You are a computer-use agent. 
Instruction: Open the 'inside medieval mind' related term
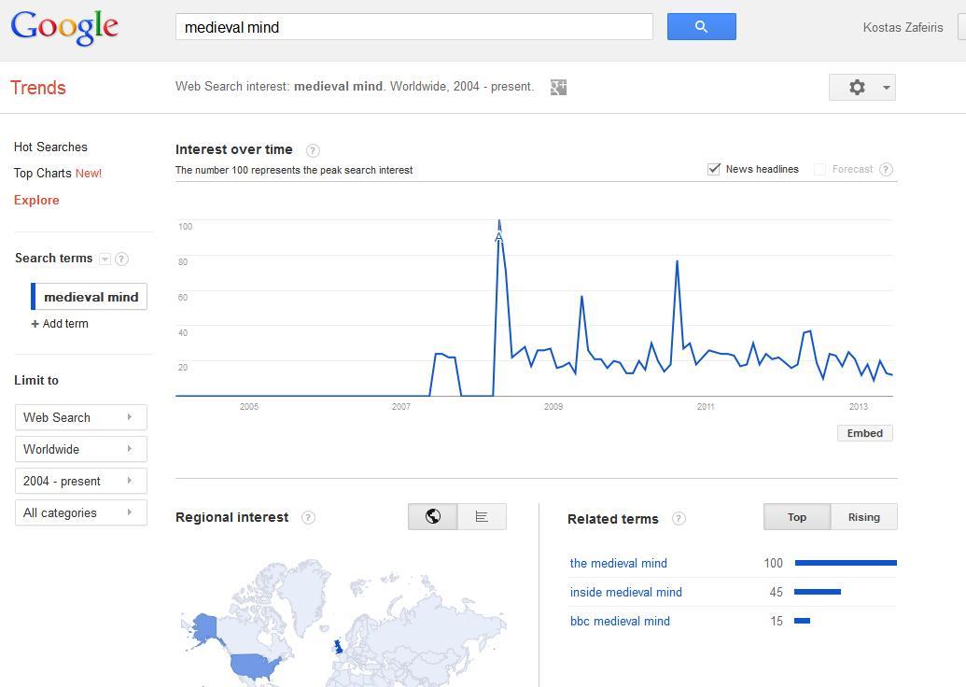tap(625, 592)
